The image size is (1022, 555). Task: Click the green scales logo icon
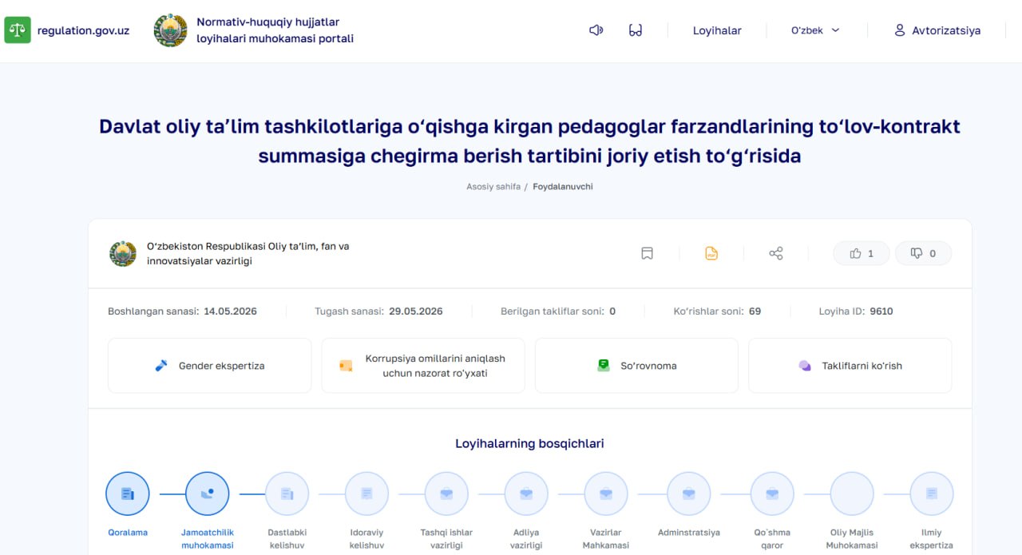tap(18, 30)
